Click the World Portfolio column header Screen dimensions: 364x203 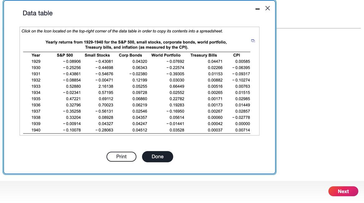(x=166, y=55)
